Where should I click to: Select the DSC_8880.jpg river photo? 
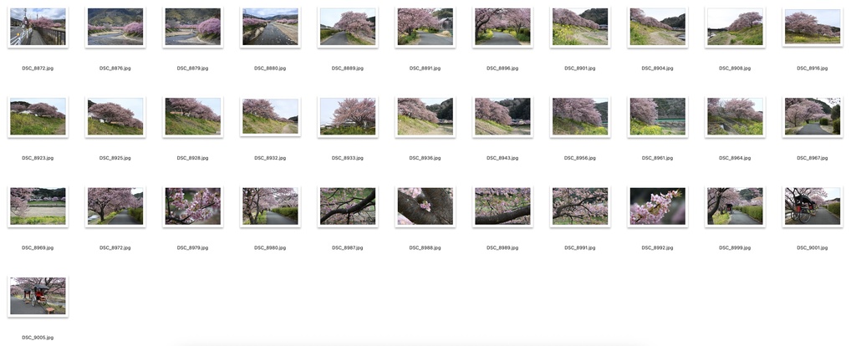270,27
